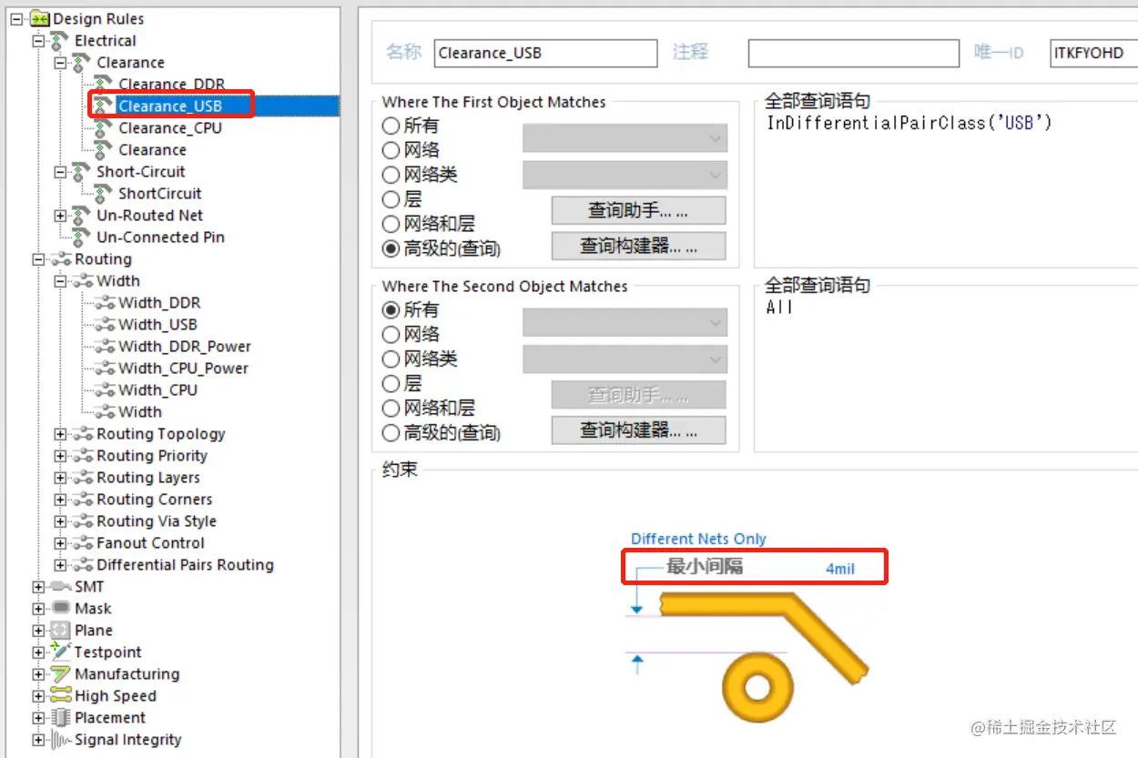Screen dimensions: 1138x758
Task: Open 查询助手 for first object
Action: (x=638, y=210)
